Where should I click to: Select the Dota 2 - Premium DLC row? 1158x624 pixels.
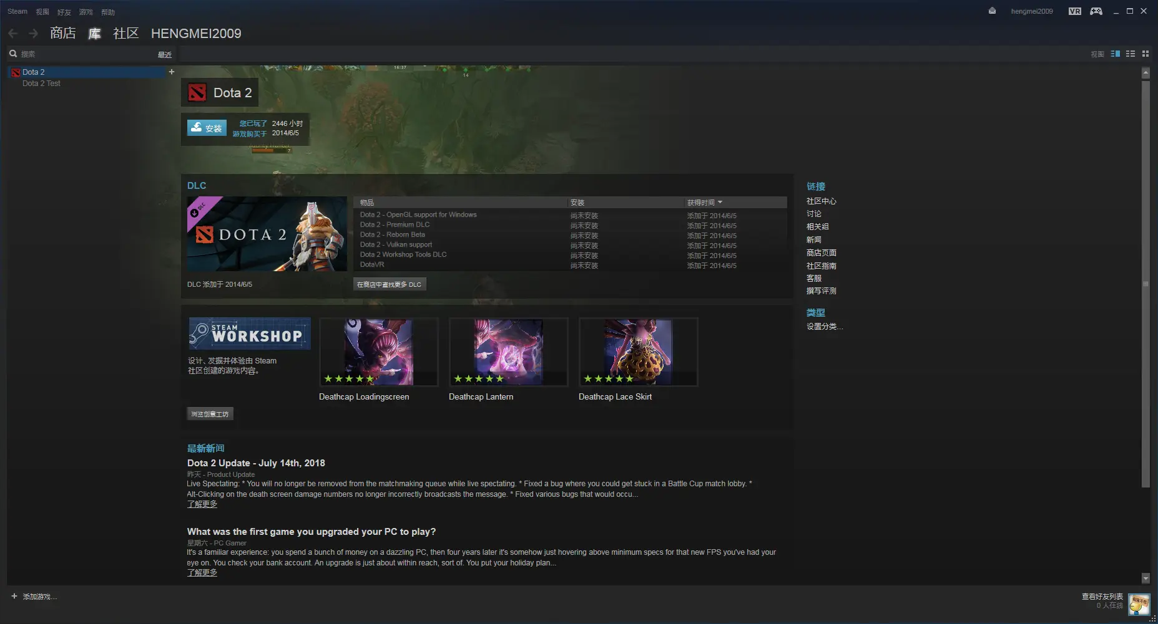tap(570, 225)
